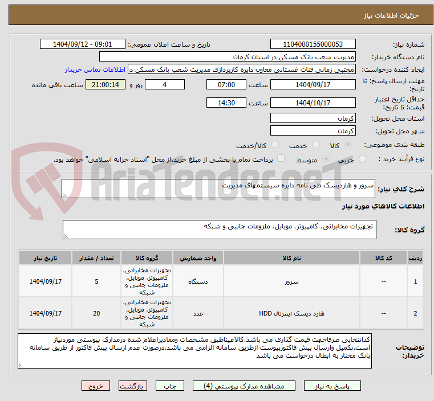Click the delivery province field کرمان
The height and width of the screenshot is (401, 434).
313,118
